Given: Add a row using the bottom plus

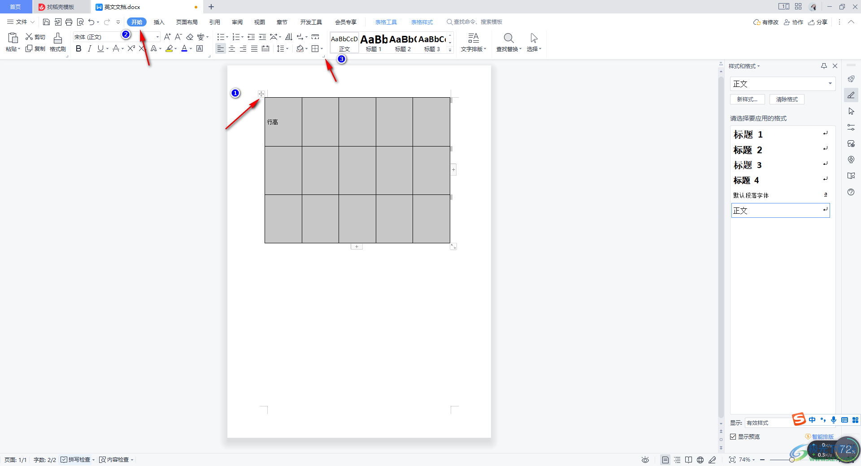Looking at the screenshot, I should click(x=357, y=246).
